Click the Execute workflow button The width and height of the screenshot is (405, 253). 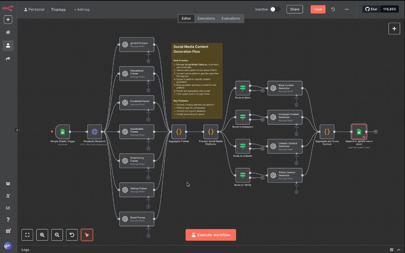click(211, 234)
